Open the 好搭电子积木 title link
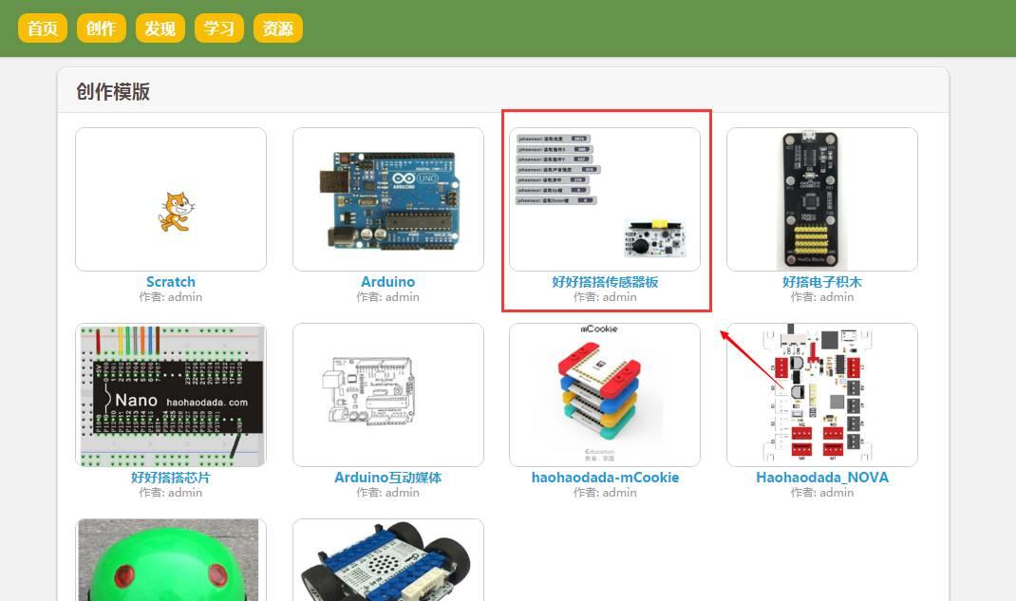This screenshot has height=601, width=1016. coord(822,282)
